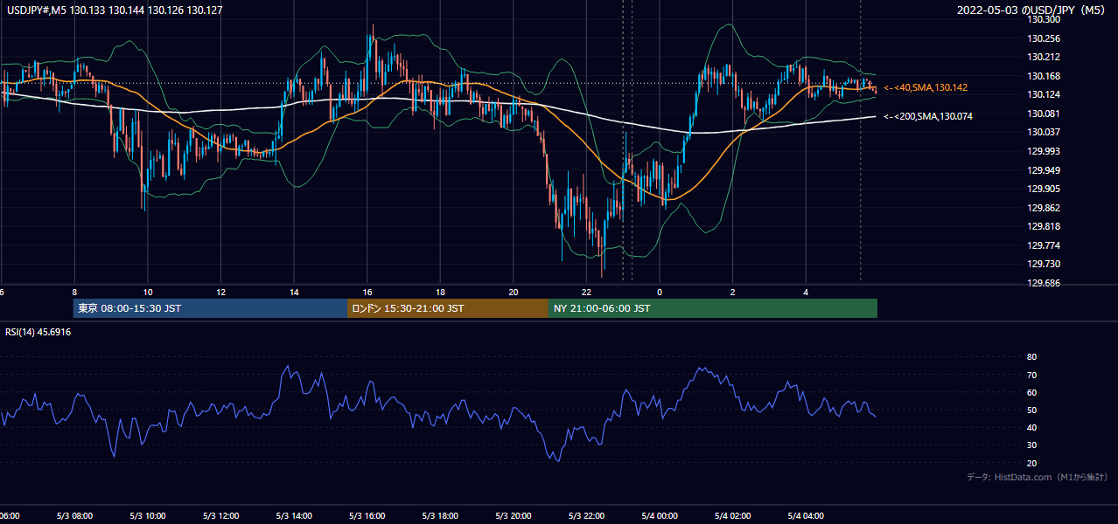
Task: Click the 5/4 04:00 date axis label
Action: 807,515
